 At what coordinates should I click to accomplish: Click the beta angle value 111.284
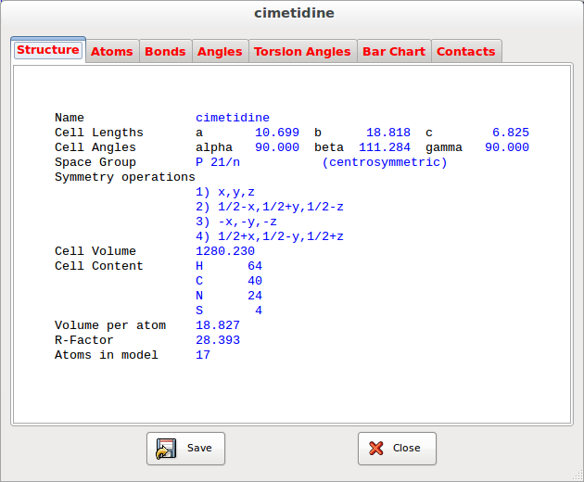385,147
